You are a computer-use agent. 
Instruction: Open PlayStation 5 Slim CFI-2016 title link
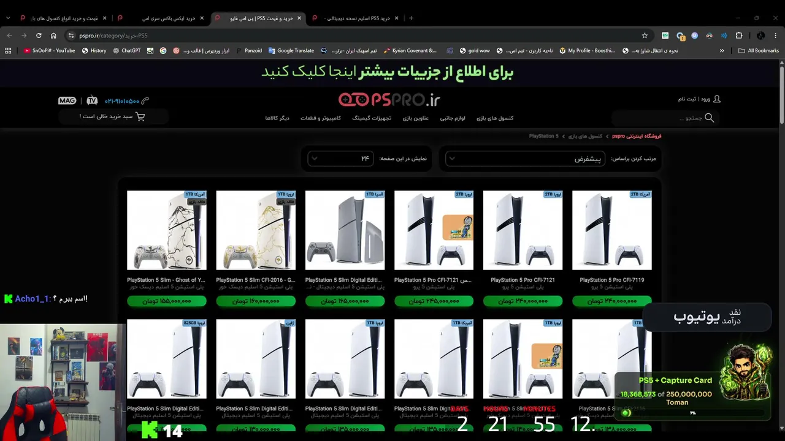pyautogui.click(x=256, y=280)
